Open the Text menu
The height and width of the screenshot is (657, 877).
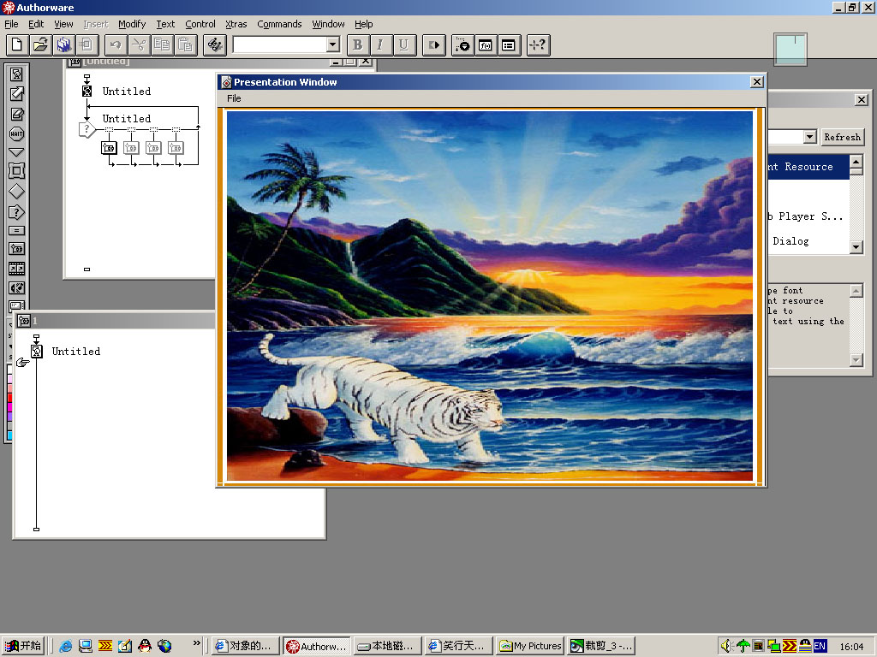[165, 24]
